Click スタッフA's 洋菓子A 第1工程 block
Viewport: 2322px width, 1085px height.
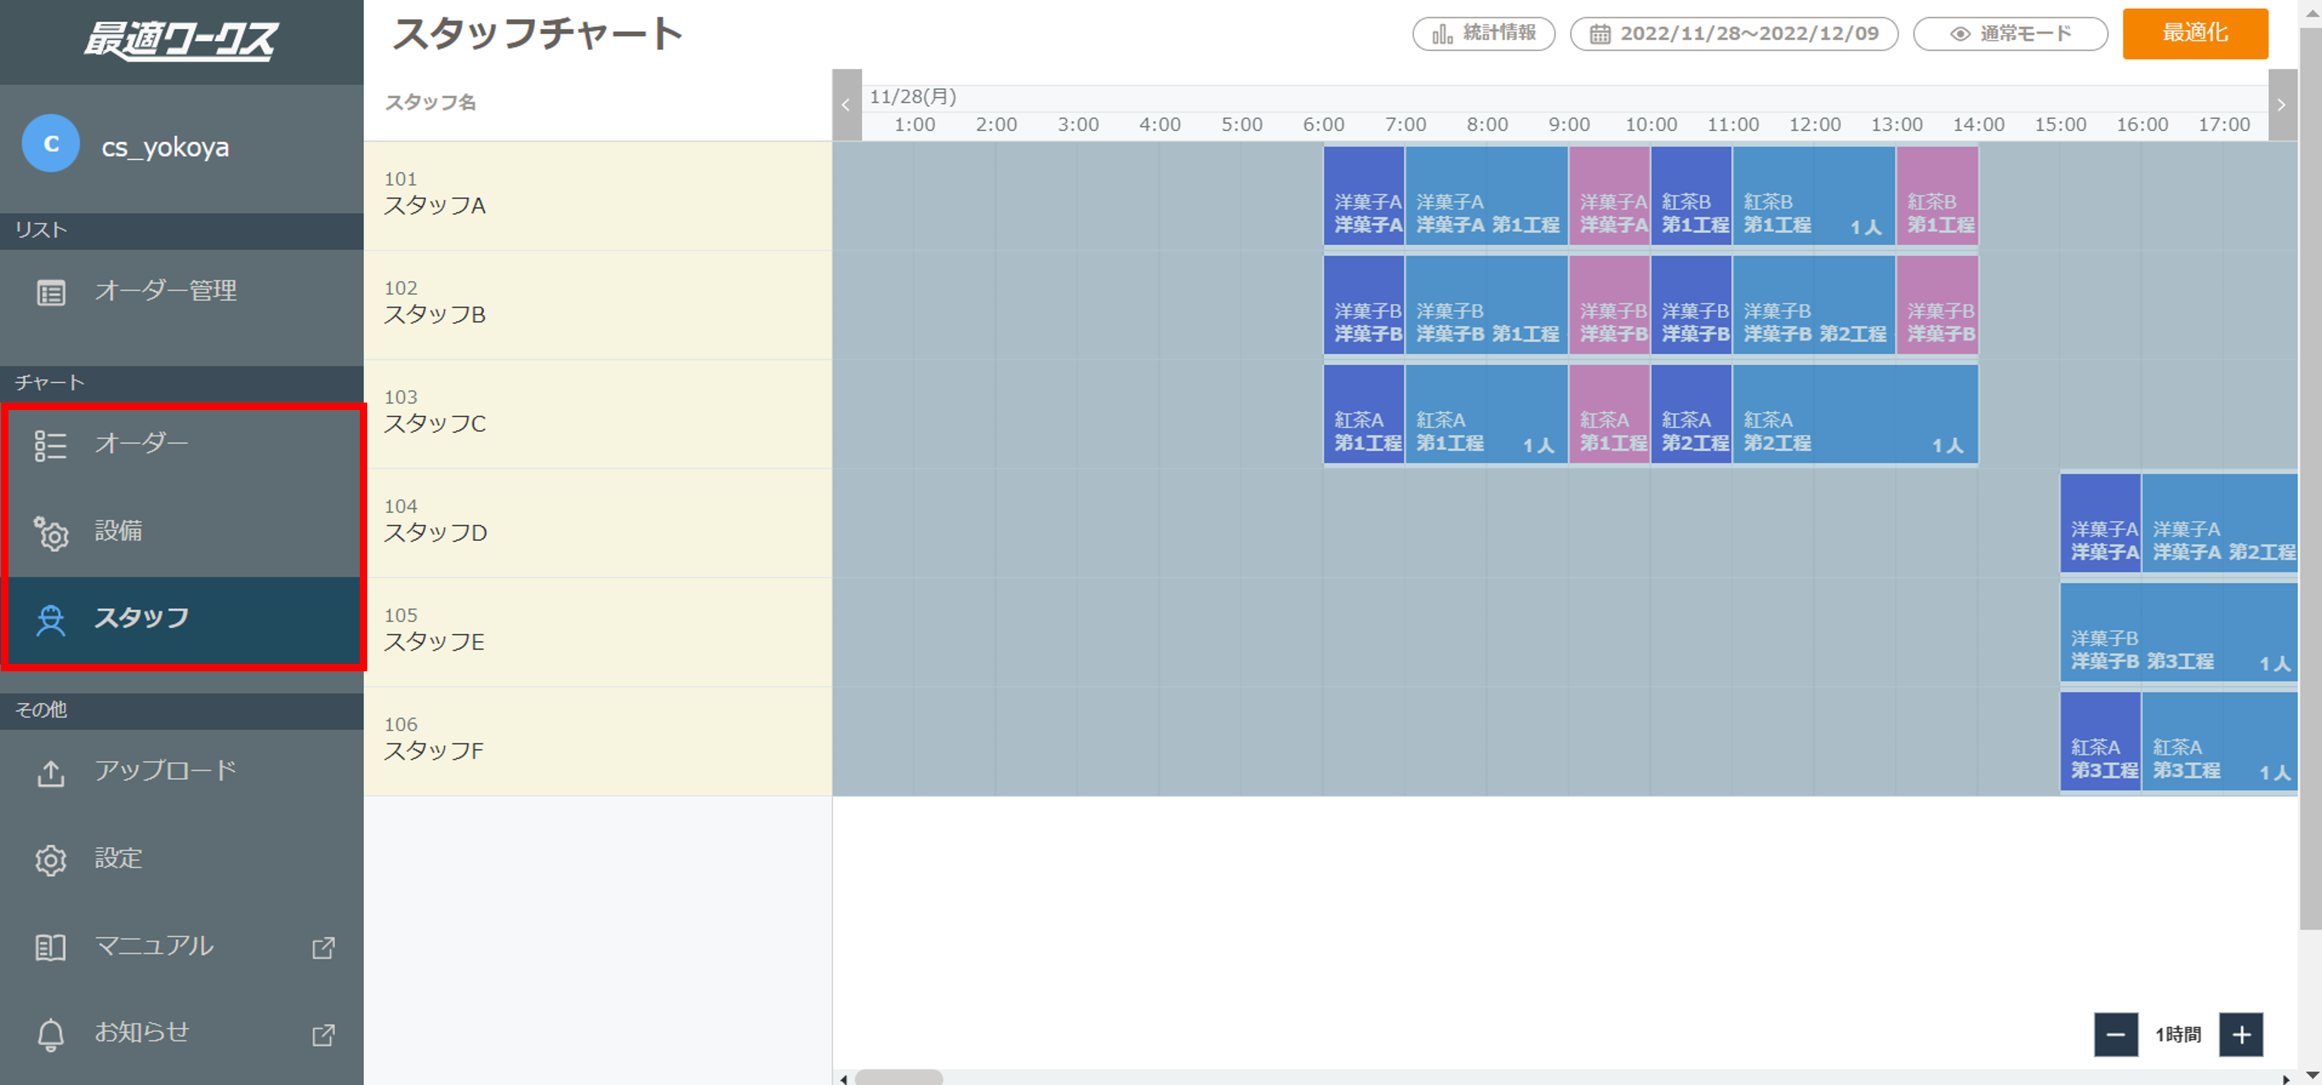tap(1486, 196)
